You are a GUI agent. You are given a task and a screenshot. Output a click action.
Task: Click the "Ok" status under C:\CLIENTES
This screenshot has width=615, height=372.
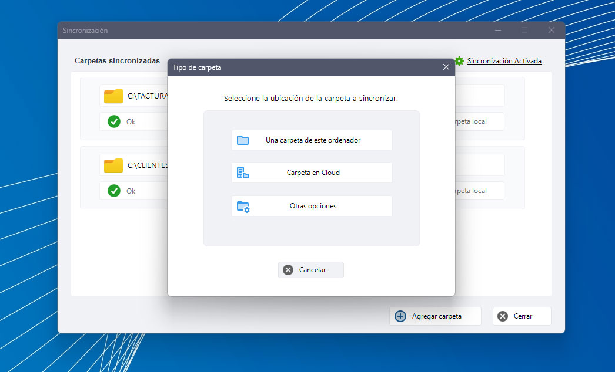131,191
